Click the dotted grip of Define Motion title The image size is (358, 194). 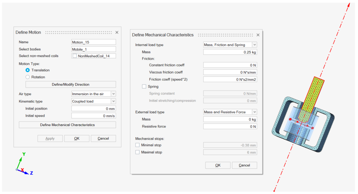[78, 33]
